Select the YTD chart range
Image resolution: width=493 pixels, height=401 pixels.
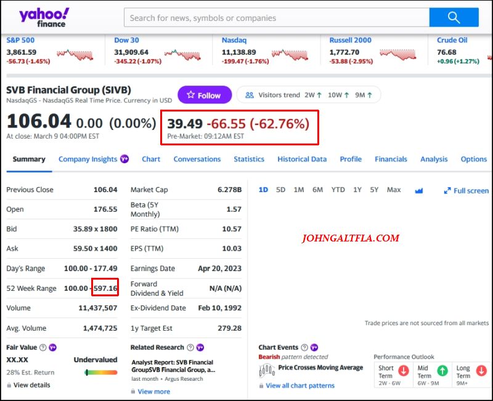[x=338, y=190]
